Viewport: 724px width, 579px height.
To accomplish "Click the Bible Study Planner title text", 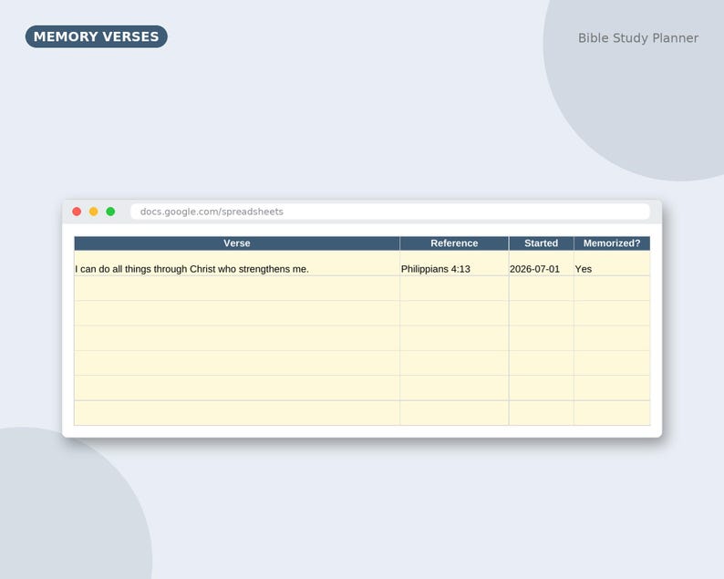I will (x=638, y=38).
